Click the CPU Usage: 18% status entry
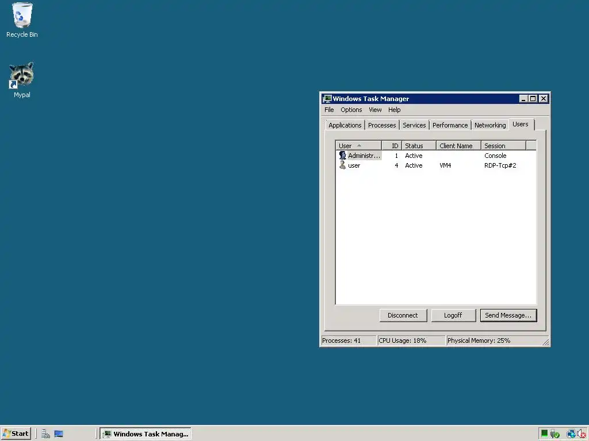Viewport: 589px width, 441px height. click(411, 341)
